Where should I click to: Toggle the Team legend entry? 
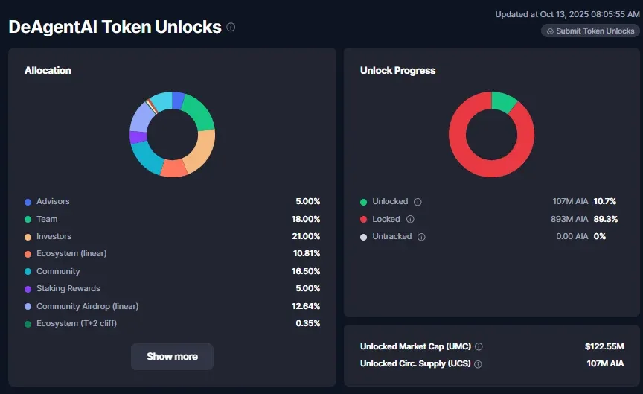point(47,219)
